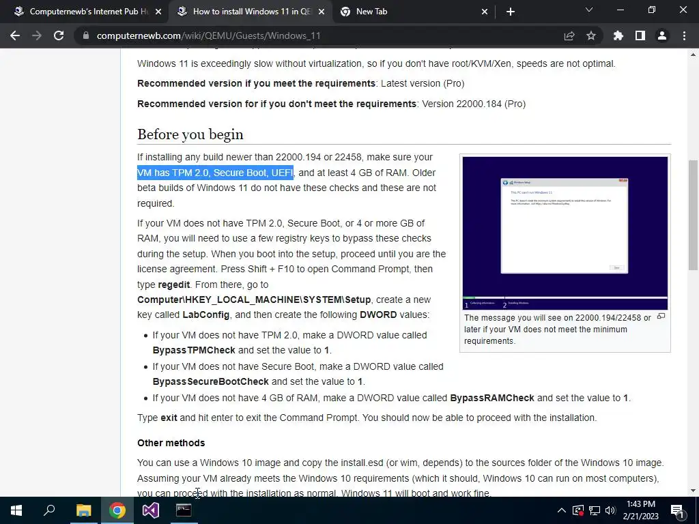Bookmark this page with the star icon

(x=591, y=35)
